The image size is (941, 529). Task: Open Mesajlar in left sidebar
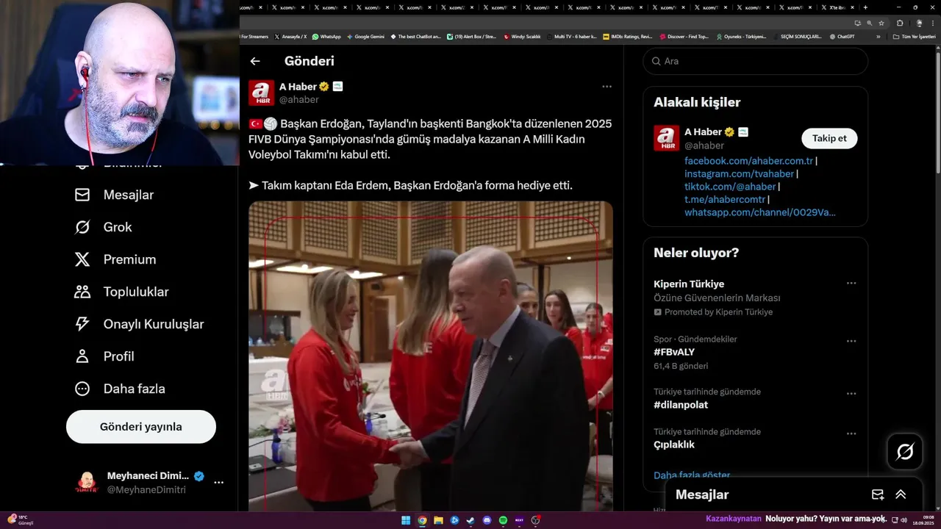(114, 195)
